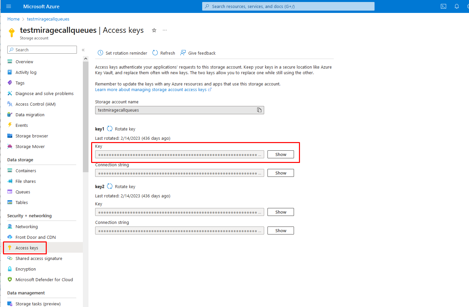The image size is (469, 307).
Task: Click the Containers icon
Action: (x=10, y=171)
